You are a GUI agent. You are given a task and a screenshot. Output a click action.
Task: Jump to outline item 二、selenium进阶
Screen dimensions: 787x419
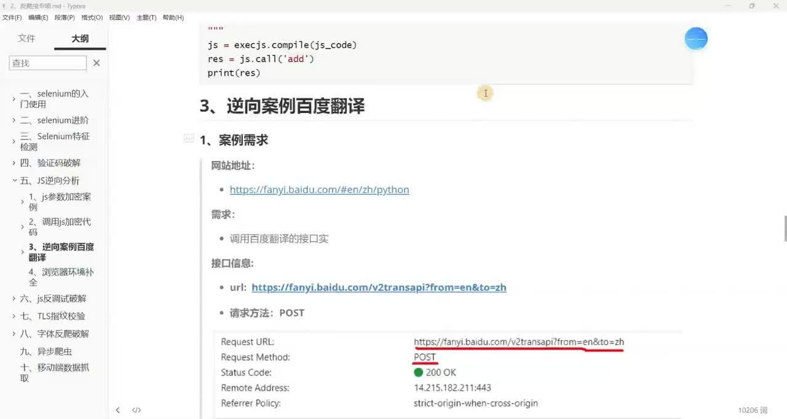(x=54, y=120)
